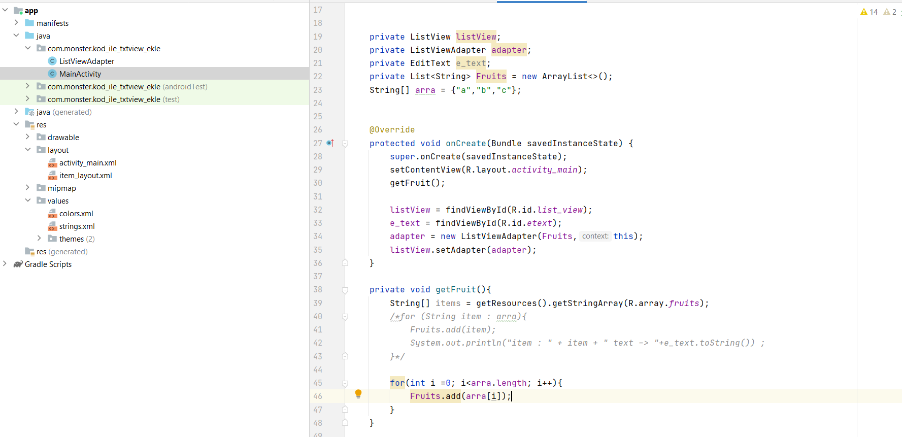Click the 'context:' parameter hint
This screenshot has width=902, height=437.
tap(595, 236)
